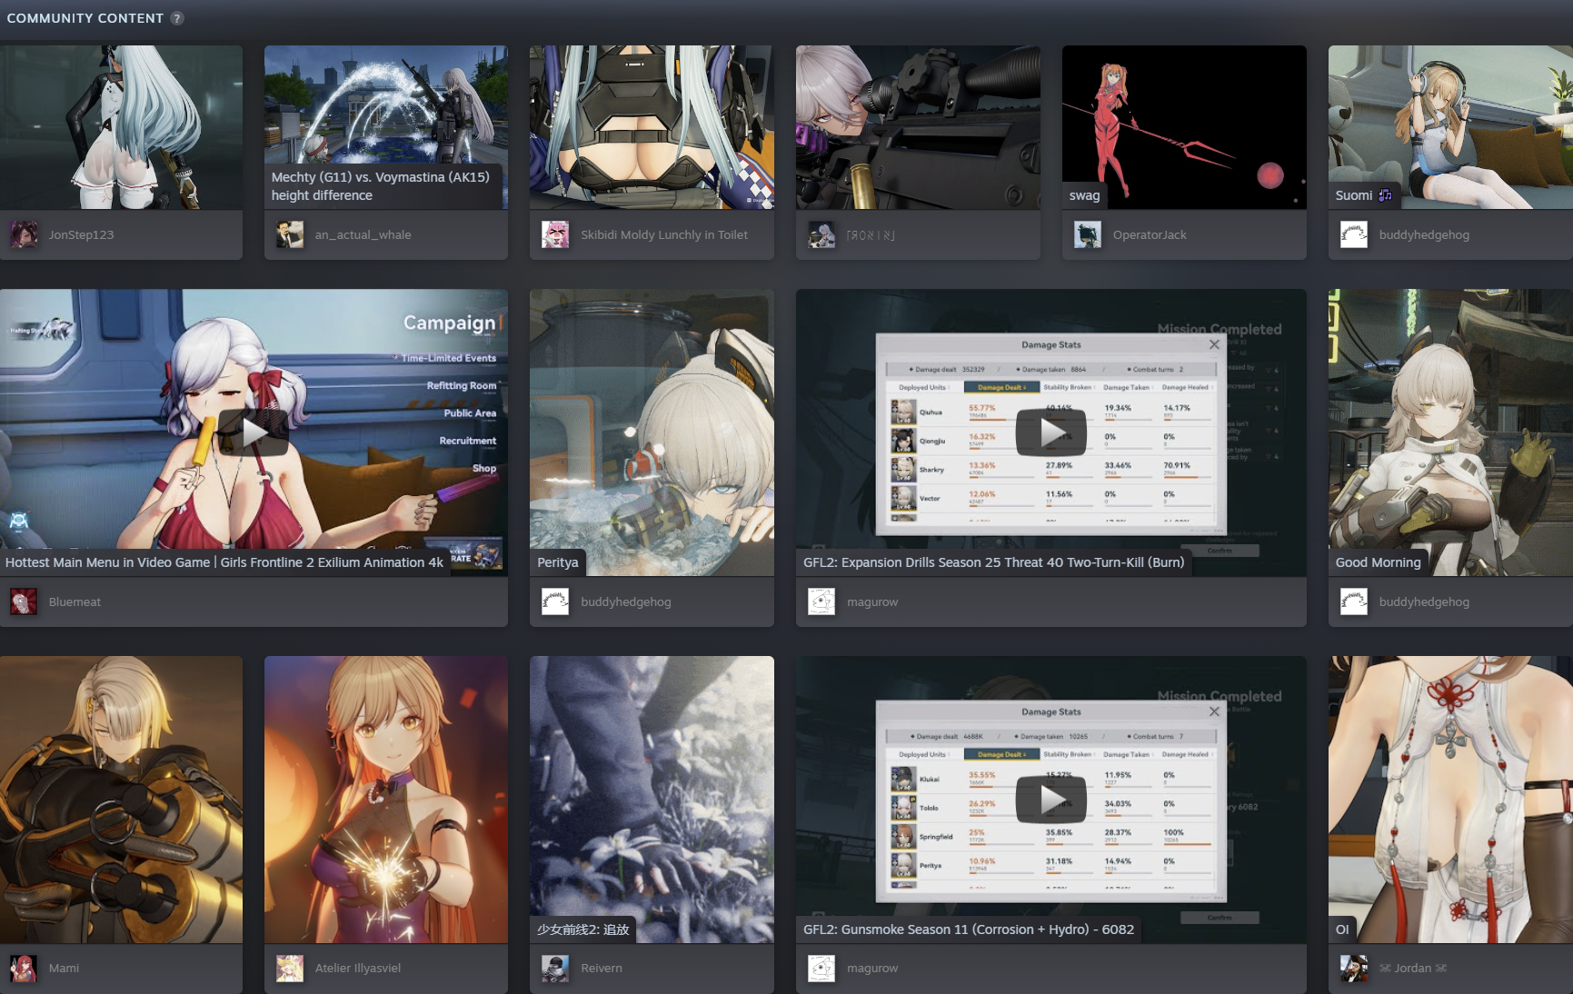This screenshot has width=1573, height=994.
Task: Click caption 'Mechty (G11) vs. Voymastina (AK15) height difference'
Action: pyautogui.click(x=381, y=186)
